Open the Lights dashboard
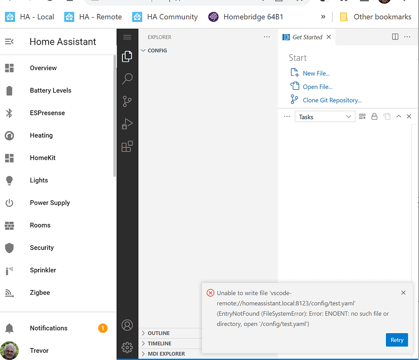Screen dimensions: 419x360 [x=58, y=180]
